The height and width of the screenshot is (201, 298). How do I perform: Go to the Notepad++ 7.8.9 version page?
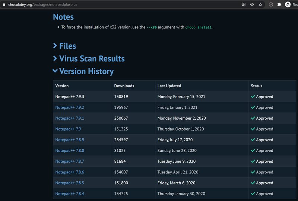tap(70, 140)
